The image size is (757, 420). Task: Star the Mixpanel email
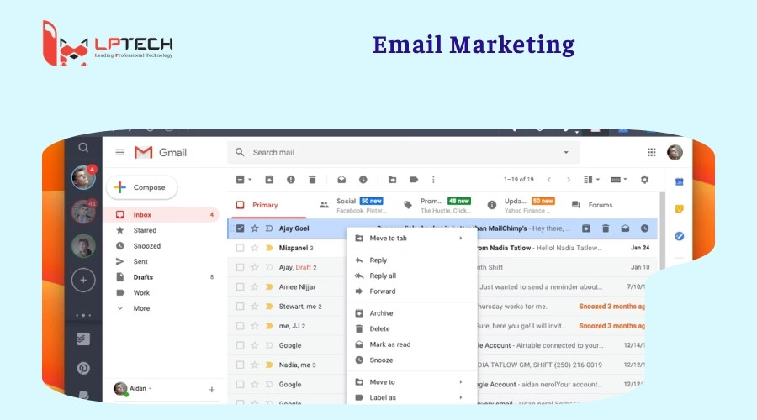point(254,248)
